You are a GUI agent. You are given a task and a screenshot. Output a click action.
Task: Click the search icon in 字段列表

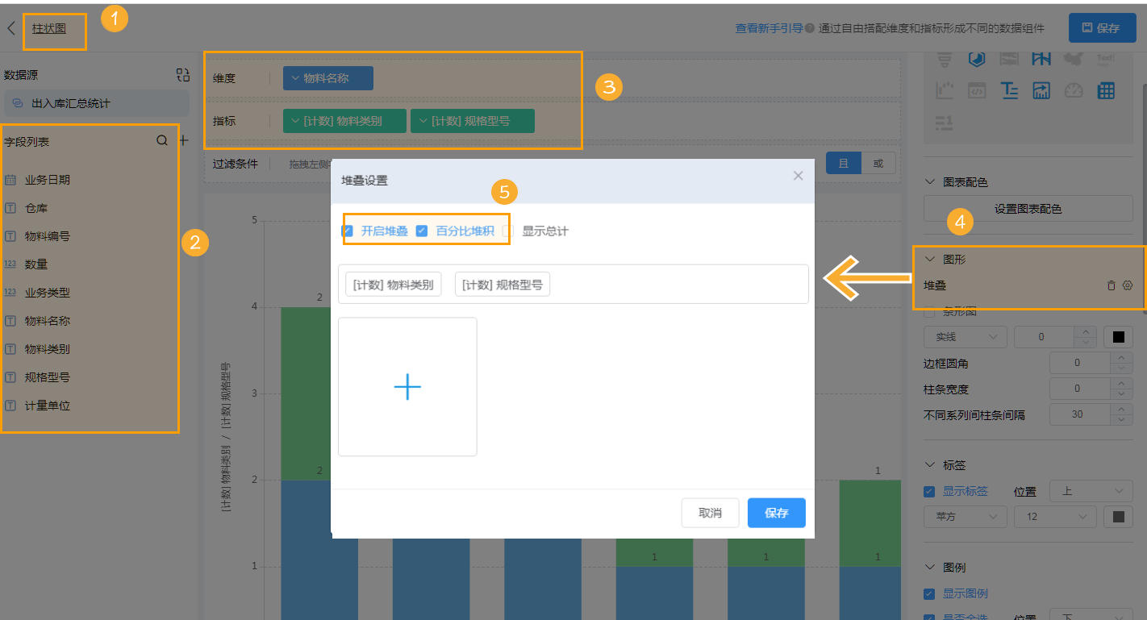[162, 140]
